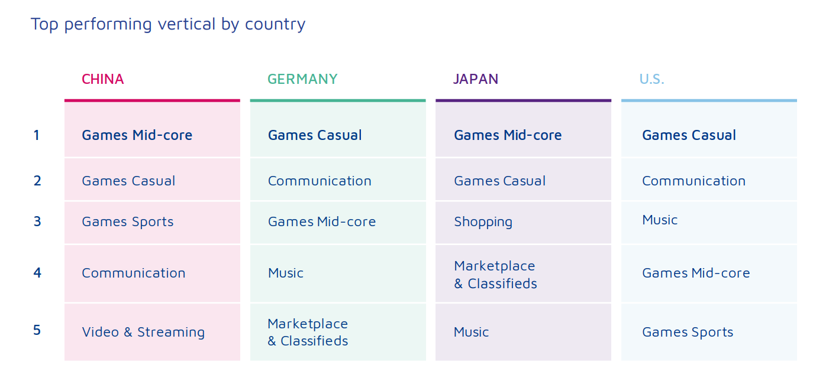
Task: Click rank number 5 row label
Action: pos(37,330)
